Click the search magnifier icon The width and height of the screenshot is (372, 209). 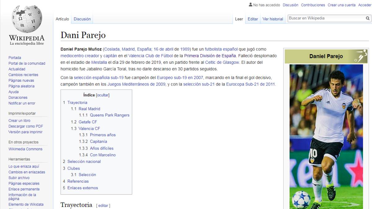(x=368, y=18)
